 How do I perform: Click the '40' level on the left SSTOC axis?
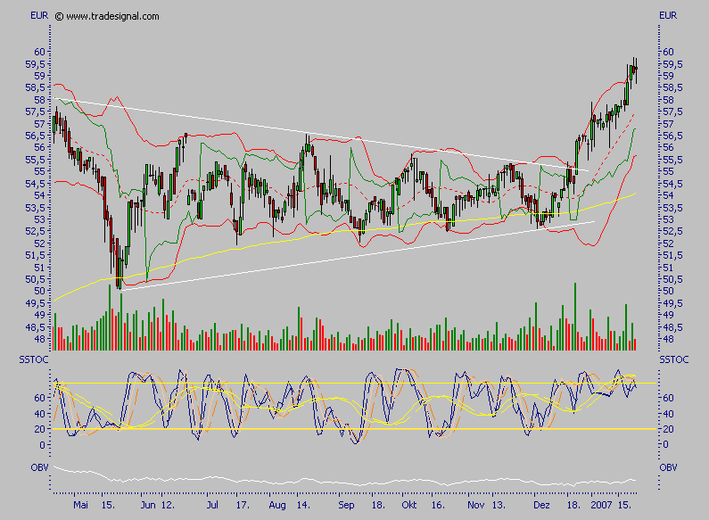[40, 414]
